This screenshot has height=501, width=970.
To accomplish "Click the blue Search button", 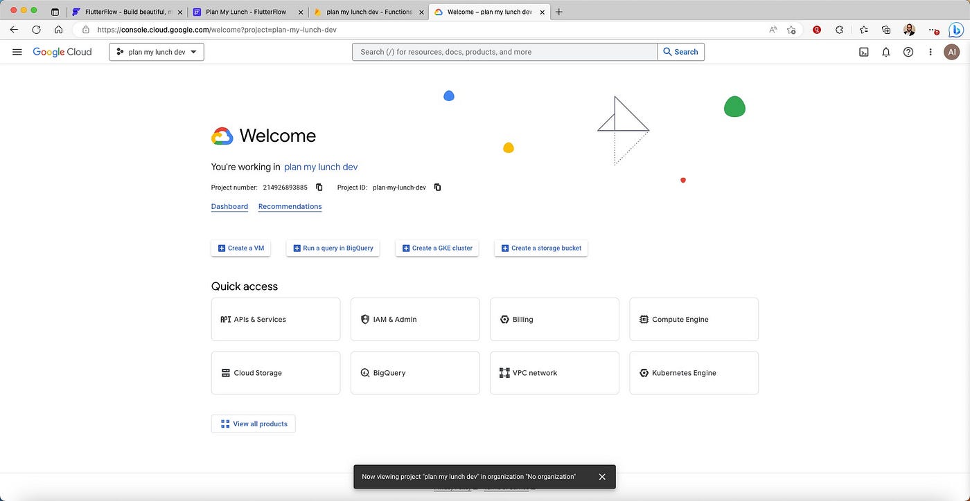I will pyautogui.click(x=681, y=52).
